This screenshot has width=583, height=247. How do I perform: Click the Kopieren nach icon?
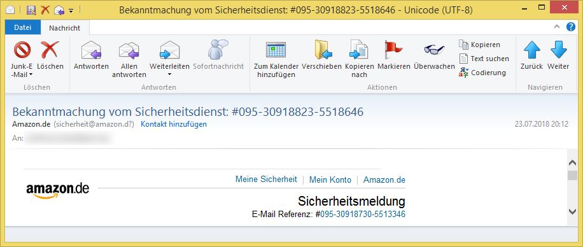[x=359, y=50]
